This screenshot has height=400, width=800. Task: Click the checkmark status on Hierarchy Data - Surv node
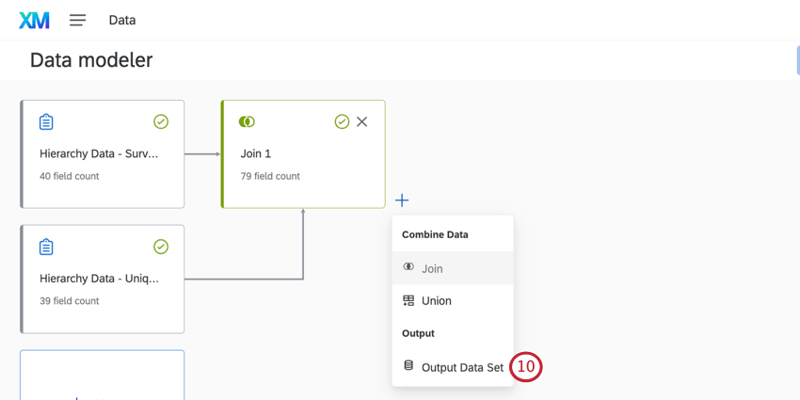coord(161,122)
